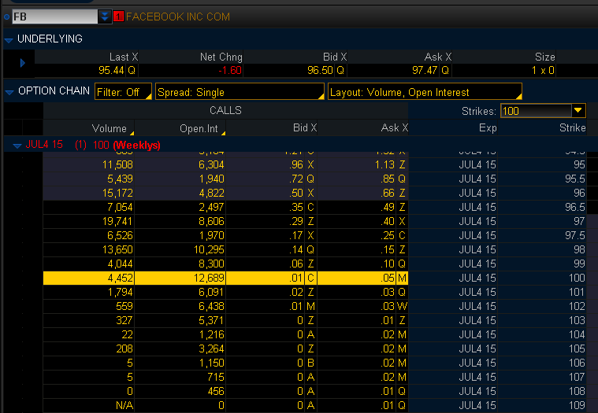Viewport: 598px width, 413px height.
Task: Open the Filter: Off dropdown
Action: [123, 92]
